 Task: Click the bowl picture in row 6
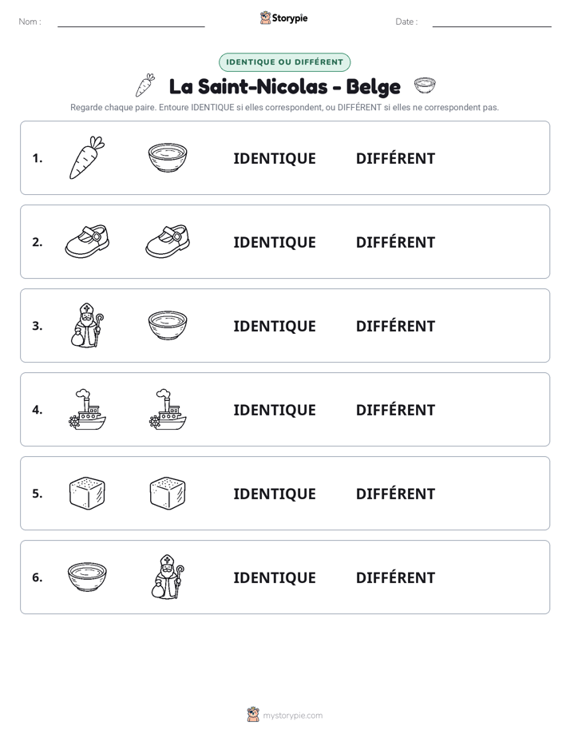click(87, 577)
